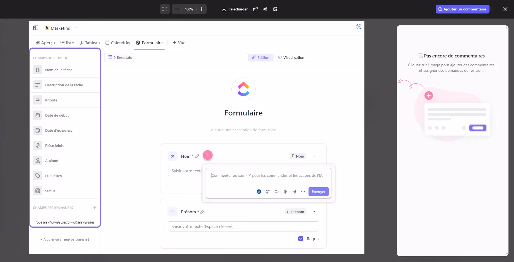Image resolution: width=514 pixels, height=262 pixels.
Task: Open the emoji picker in the comment box
Action: point(267,192)
